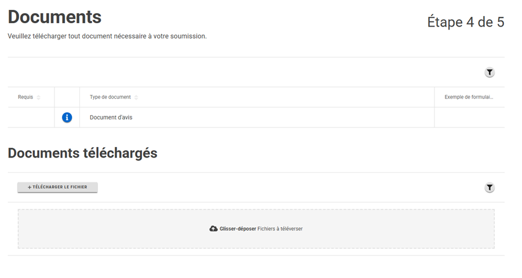This screenshot has width=522, height=278.
Task: Click the Glisser-déposer bold text
Action: (238, 229)
